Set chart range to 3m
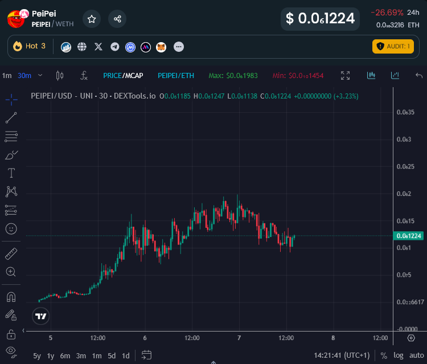 tap(81, 356)
